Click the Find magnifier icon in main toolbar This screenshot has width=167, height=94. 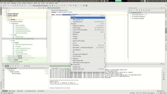pyautogui.click(x=20, y=5)
